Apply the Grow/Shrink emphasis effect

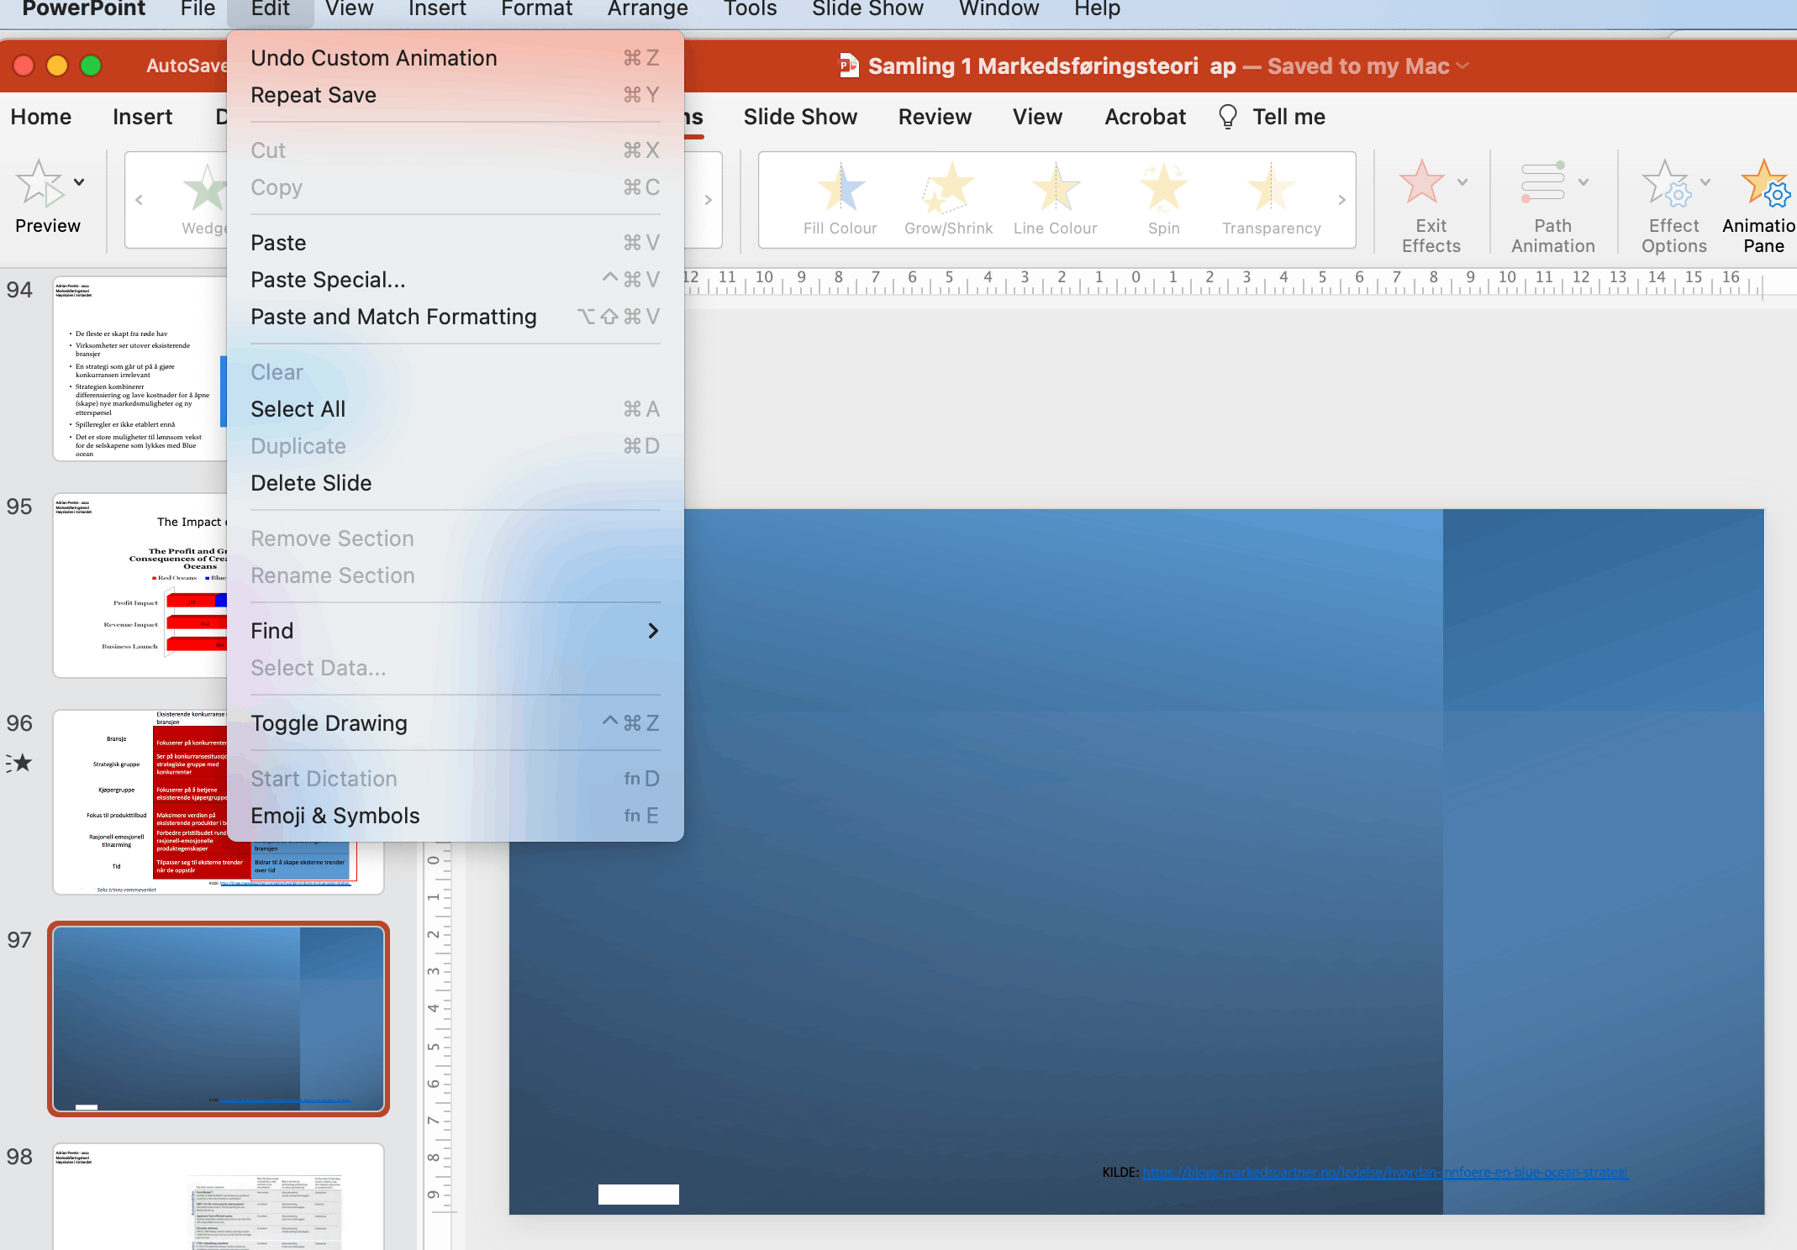coord(948,199)
